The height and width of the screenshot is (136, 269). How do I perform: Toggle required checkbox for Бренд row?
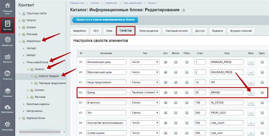[187, 92]
